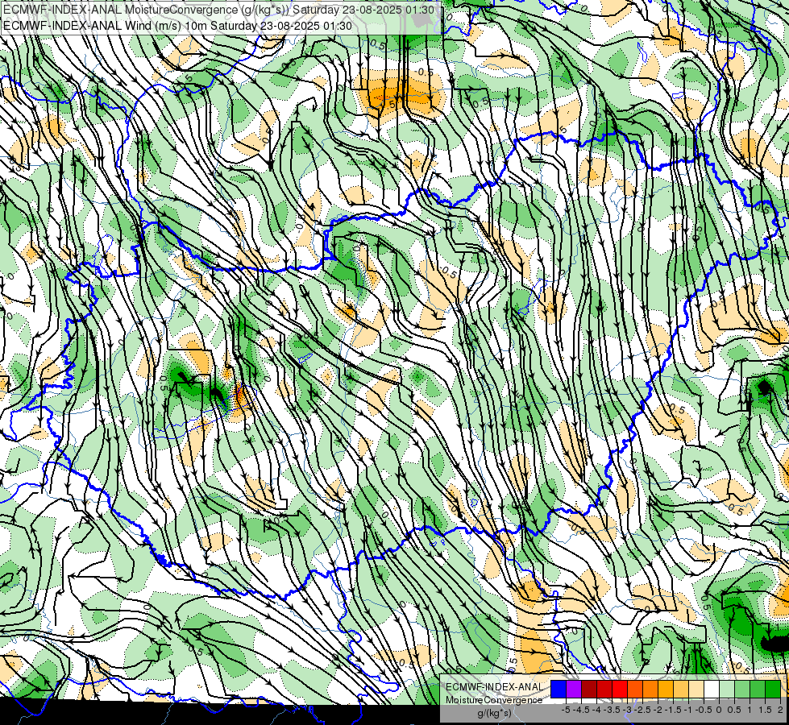Click the legend unit label g/(kg*s)
Viewport: 789px width, 725px height.
495,714
